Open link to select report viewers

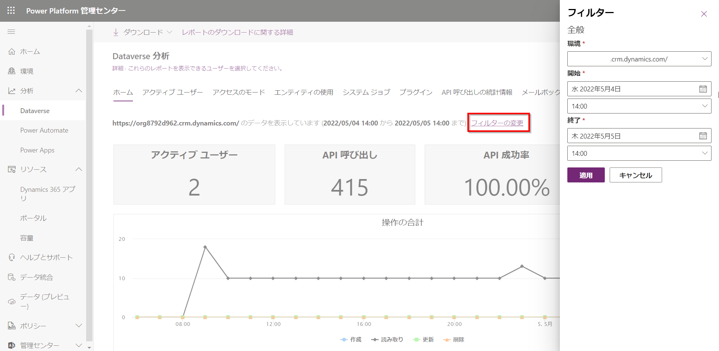[x=206, y=68]
